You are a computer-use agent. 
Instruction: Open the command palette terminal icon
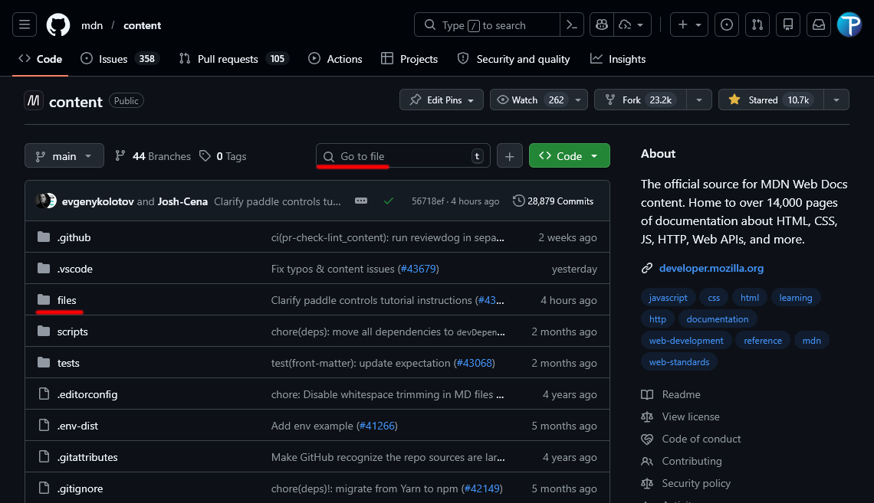pos(572,24)
